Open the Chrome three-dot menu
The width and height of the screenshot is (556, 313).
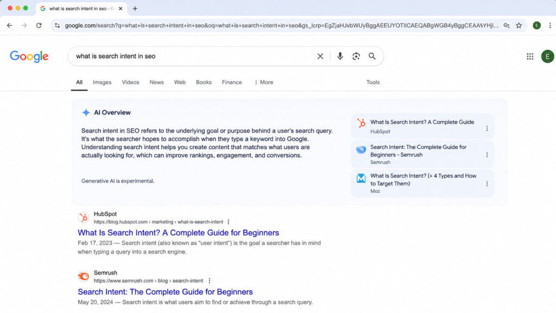550,26
